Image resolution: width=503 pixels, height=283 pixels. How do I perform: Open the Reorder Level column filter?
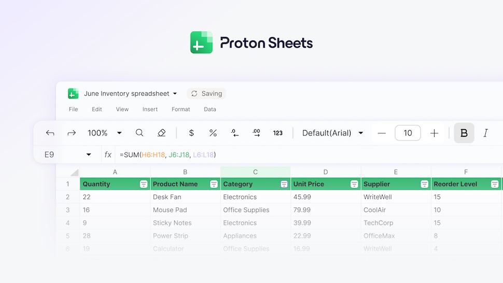pyautogui.click(x=495, y=184)
